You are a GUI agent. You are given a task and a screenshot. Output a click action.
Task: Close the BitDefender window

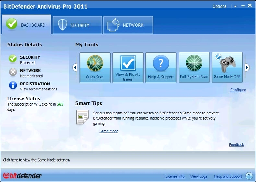[x=250, y=6]
